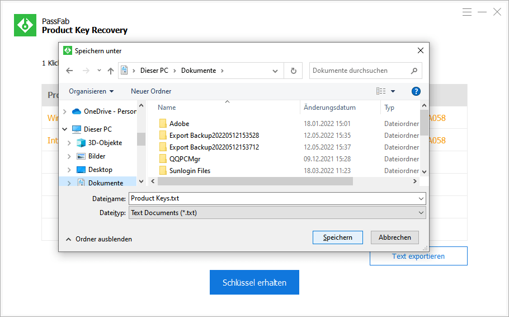This screenshot has width=509, height=317.
Task: Click the QQPCMgr folder icon
Action: point(163,159)
